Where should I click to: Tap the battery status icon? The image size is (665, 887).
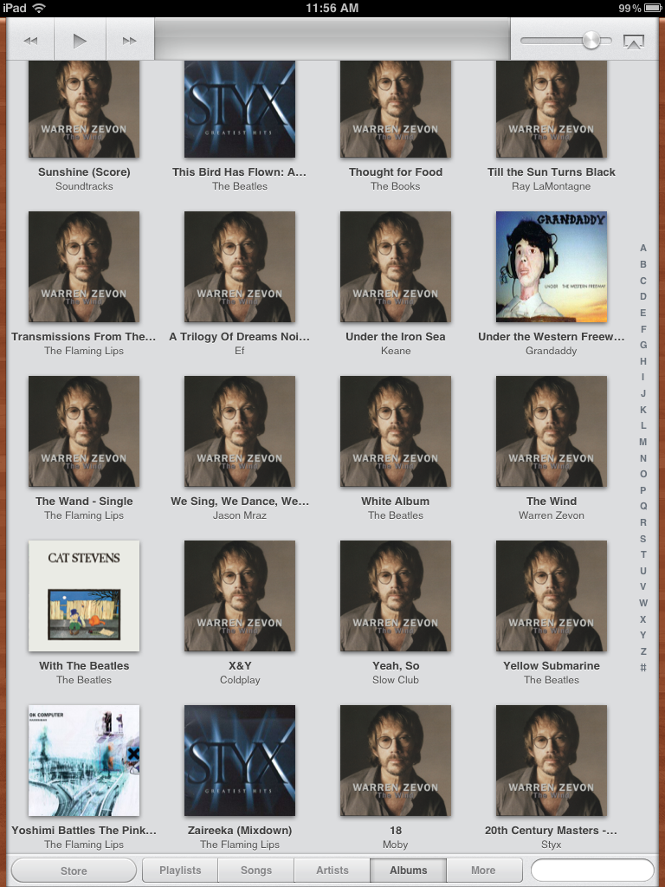654,8
